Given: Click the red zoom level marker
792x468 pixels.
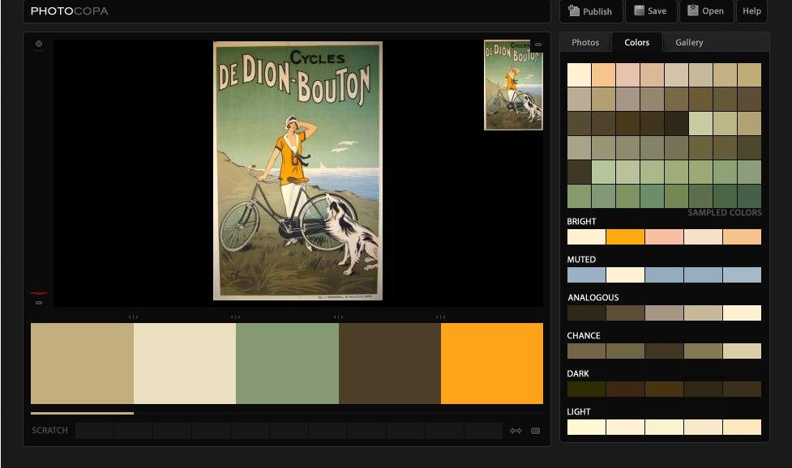Looking at the screenshot, I should click(39, 293).
